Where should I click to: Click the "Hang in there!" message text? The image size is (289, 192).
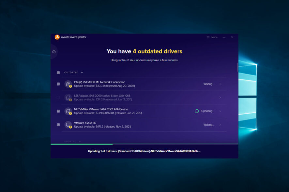pos(144,60)
